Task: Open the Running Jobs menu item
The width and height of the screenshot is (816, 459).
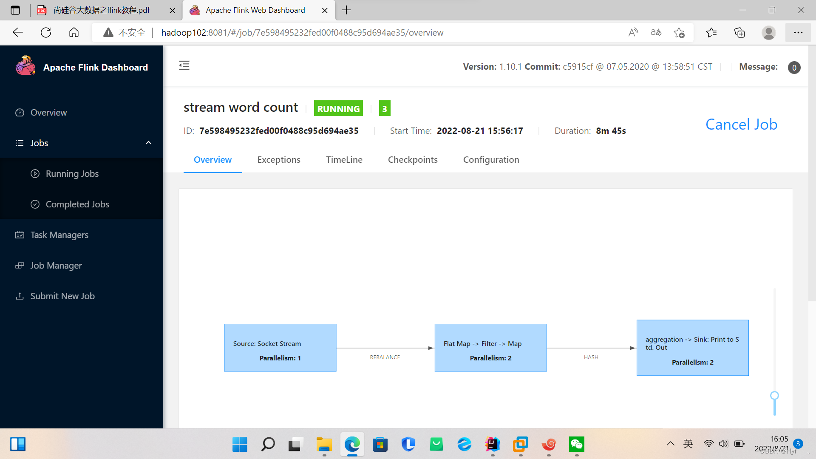Action: coord(72,174)
